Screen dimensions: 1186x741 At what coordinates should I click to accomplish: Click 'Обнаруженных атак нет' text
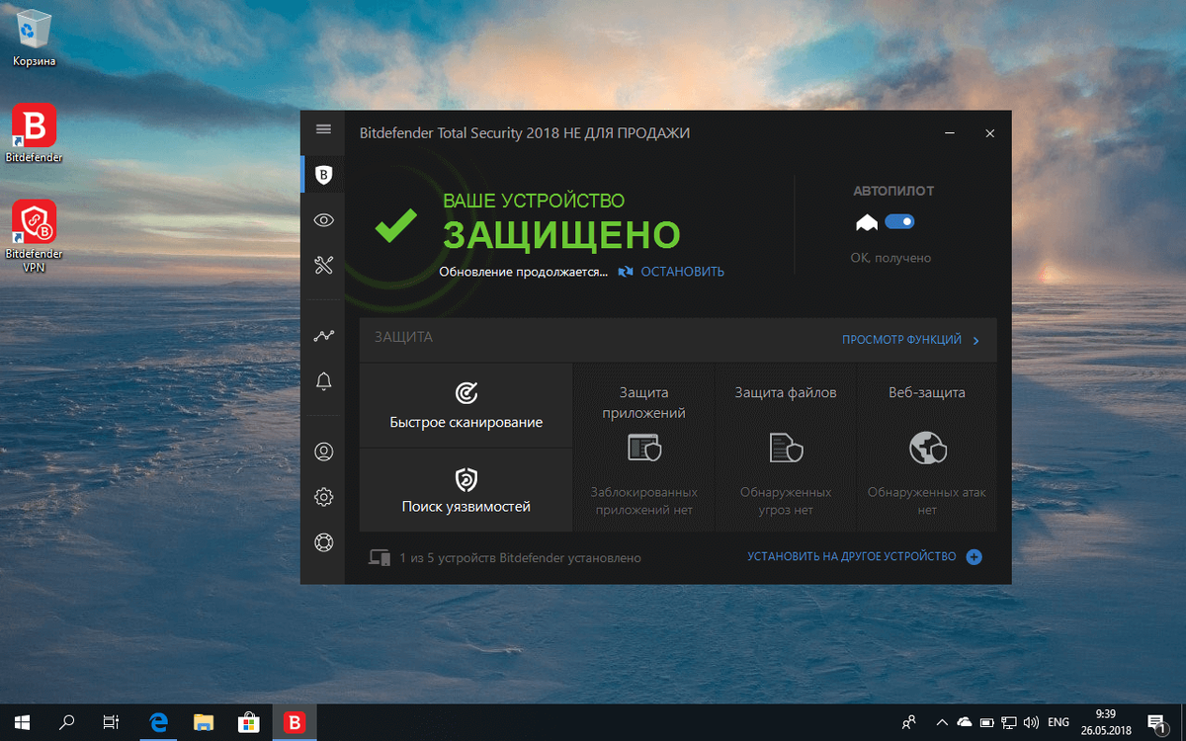(927, 501)
